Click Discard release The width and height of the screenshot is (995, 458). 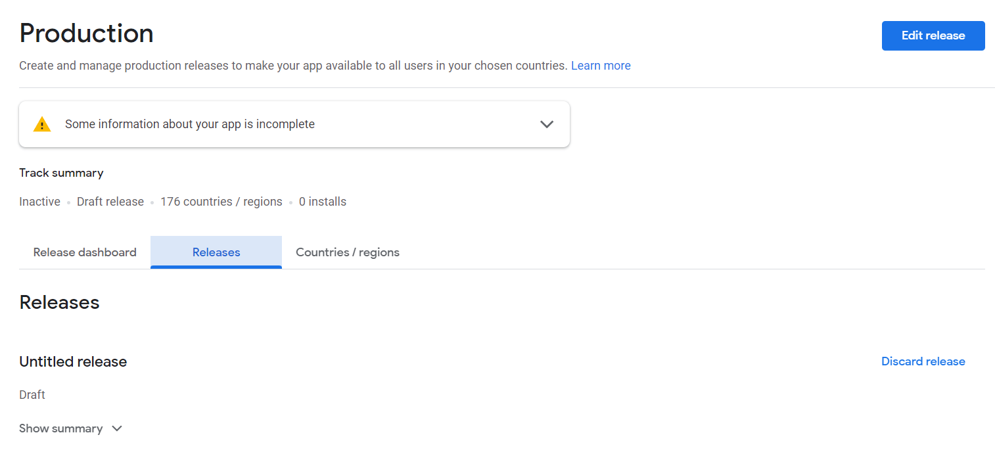[x=923, y=361]
